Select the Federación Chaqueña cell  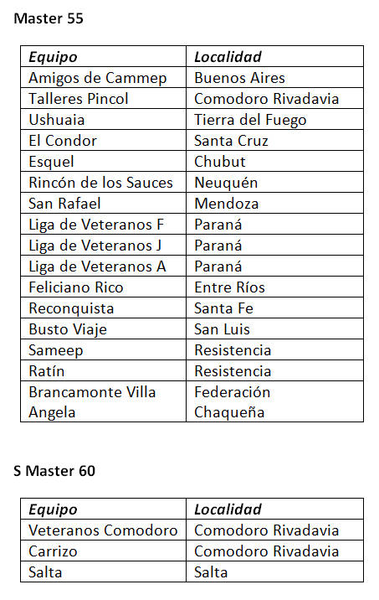[274, 401]
